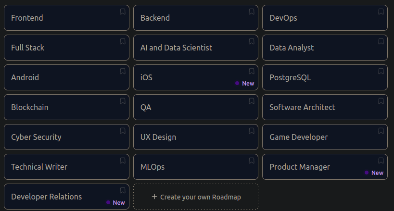Bookmark the Cyber Security roadmap
Image resolution: width=394 pixels, height=211 pixels.
[123, 131]
